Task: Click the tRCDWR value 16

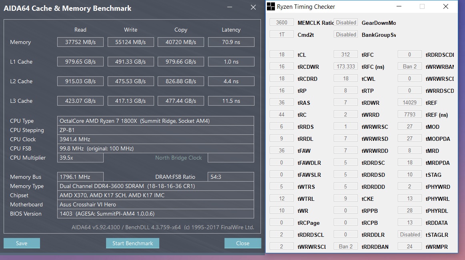Action: pos(281,66)
